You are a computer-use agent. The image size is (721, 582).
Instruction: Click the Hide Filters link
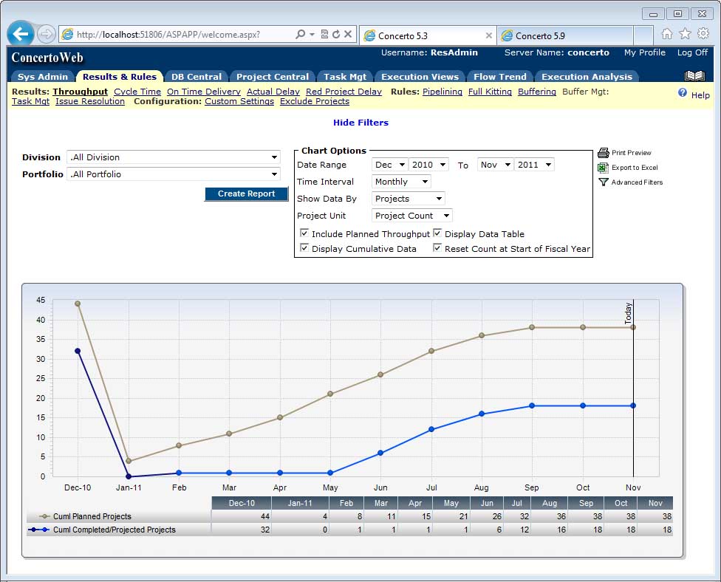click(x=360, y=123)
